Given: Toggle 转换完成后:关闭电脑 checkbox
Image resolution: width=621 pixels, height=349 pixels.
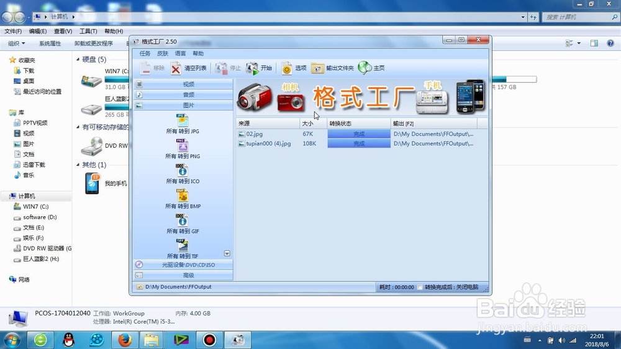Looking at the screenshot, I should [420, 287].
